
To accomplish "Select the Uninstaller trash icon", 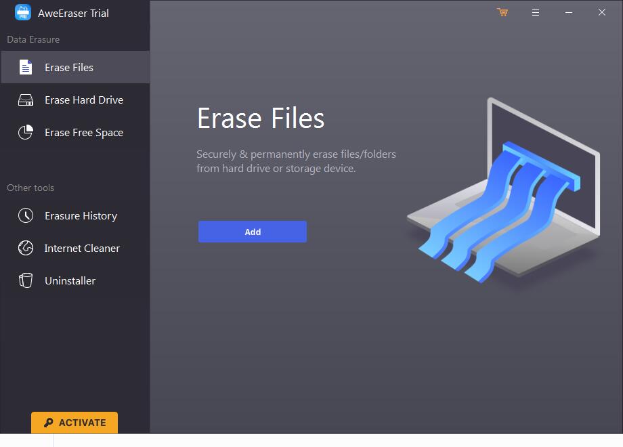I will pyautogui.click(x=25, y=280).
